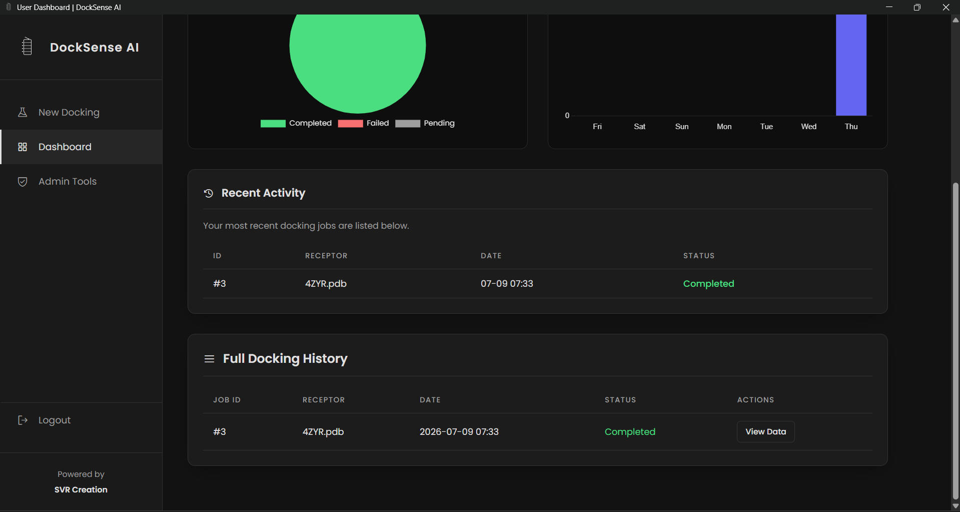Click 4ZYR.pdb in Full Docking History
The width and height of the screenshot is (960, 512).
click(323, 431)
